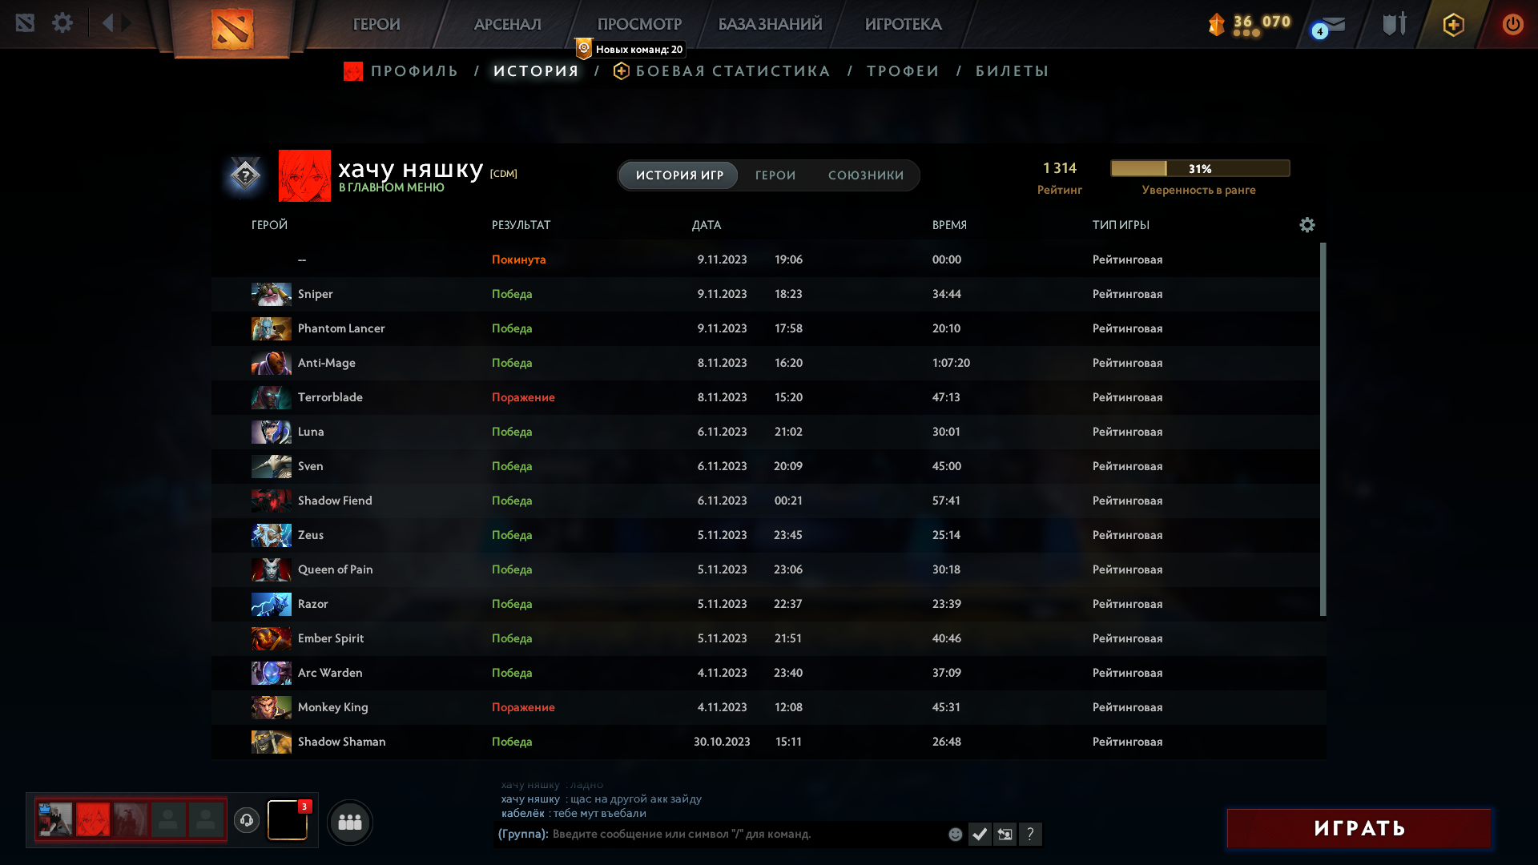The height and width of the screenshot is (865, 1538).
Task: Select the ГЕРОИ toggle in history
Action: click(x=775, y=175)
